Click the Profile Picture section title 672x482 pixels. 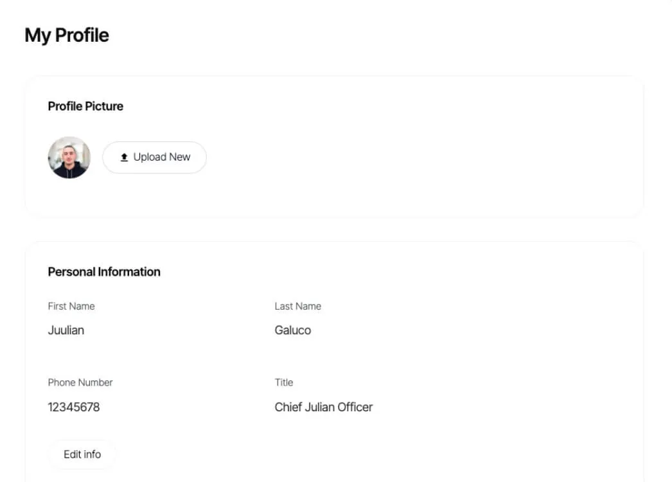tap(85, 106)
